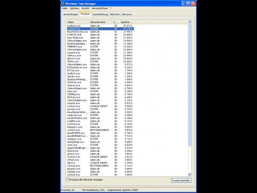Select the SuperHybridEngin... process
The height and width of the screenshot is (193, 257).
(100, 148)
